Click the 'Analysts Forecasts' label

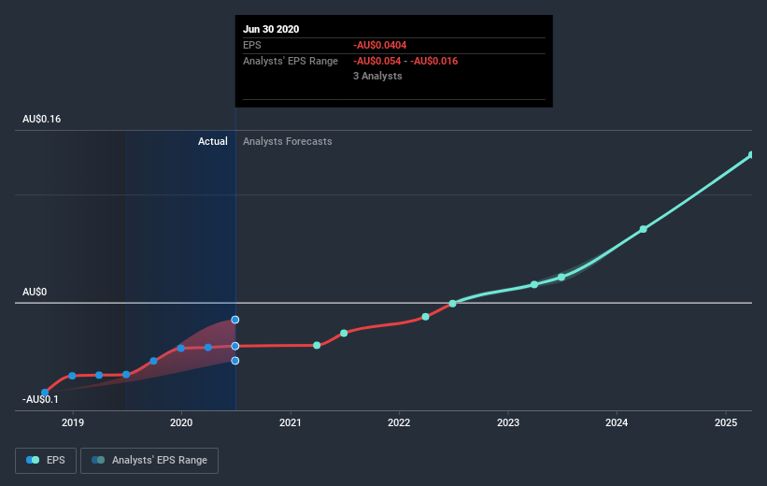(288, 141)
